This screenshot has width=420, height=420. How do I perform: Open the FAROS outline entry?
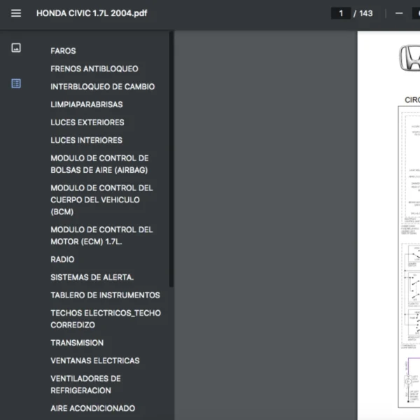(63, 51)
